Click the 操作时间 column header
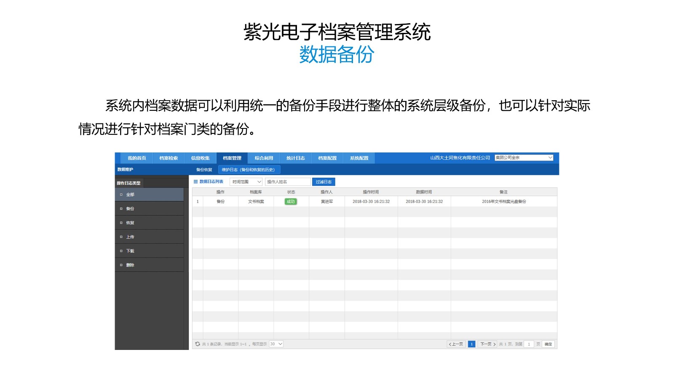 (371, 192)
